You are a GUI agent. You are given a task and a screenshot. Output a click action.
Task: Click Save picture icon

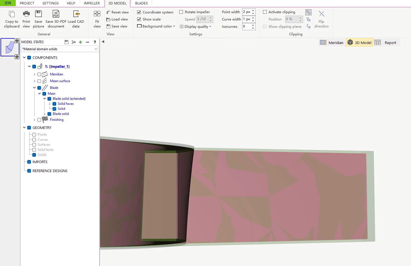(x=38, y=14)
